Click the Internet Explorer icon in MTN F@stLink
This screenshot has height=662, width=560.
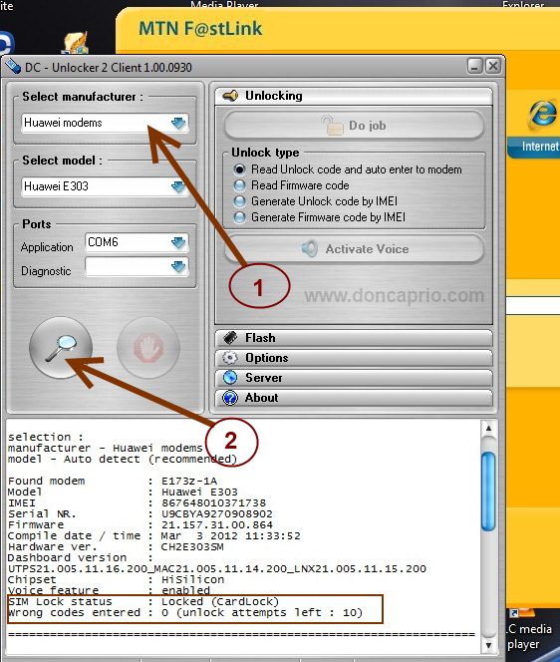pyautogui.click(x=542, y=114)
